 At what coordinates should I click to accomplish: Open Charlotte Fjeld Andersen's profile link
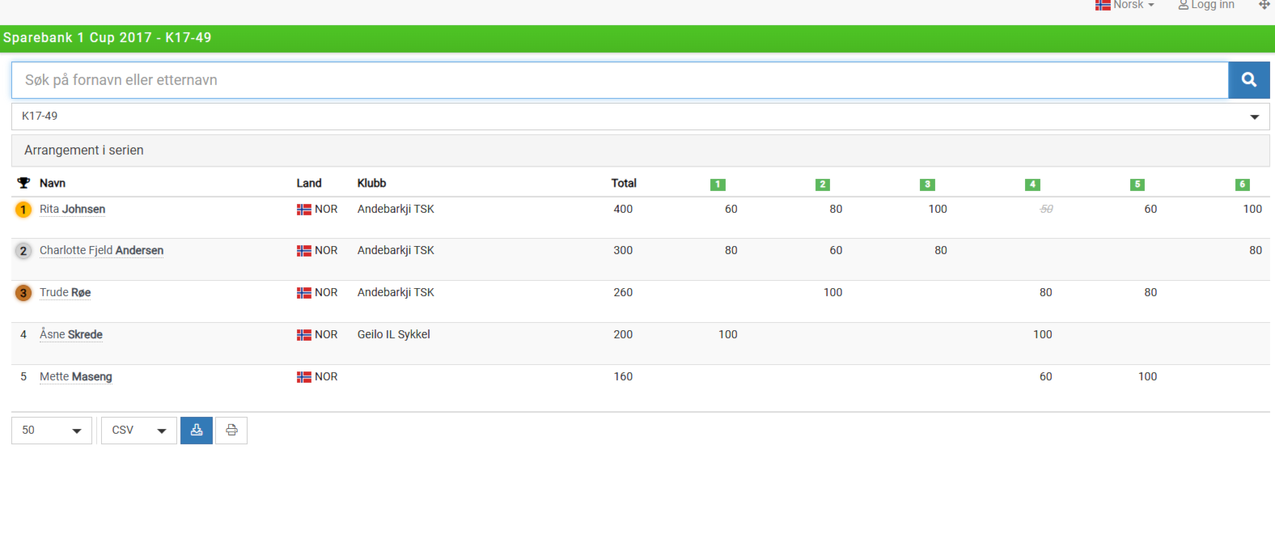(x=101, y=250)
